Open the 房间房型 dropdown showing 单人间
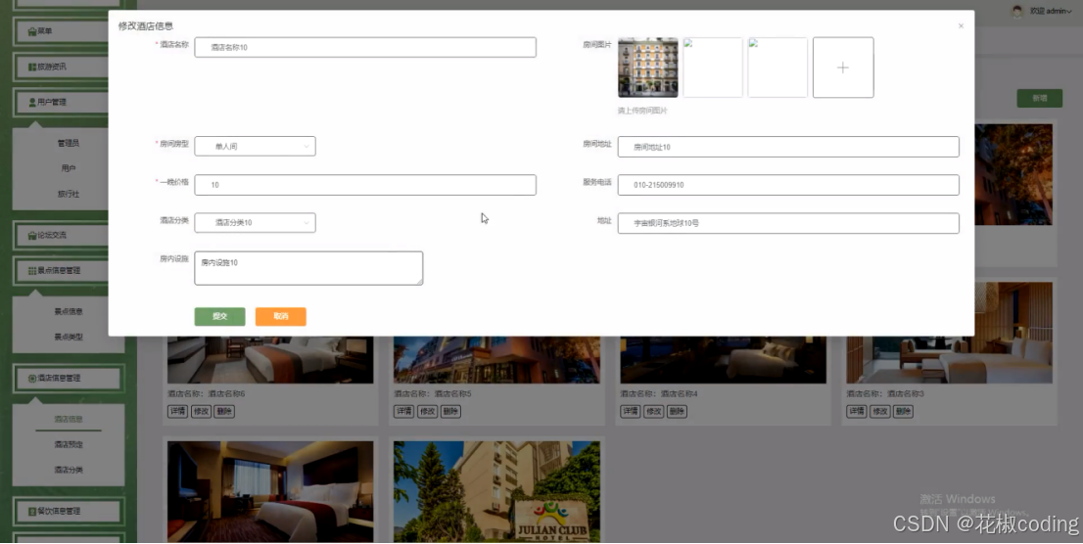Screen dimensions: 1083x544 pos(255,147)
